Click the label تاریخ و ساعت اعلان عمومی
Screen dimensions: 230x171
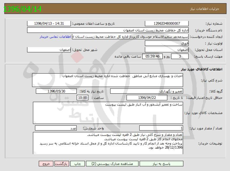pos(94,24)
